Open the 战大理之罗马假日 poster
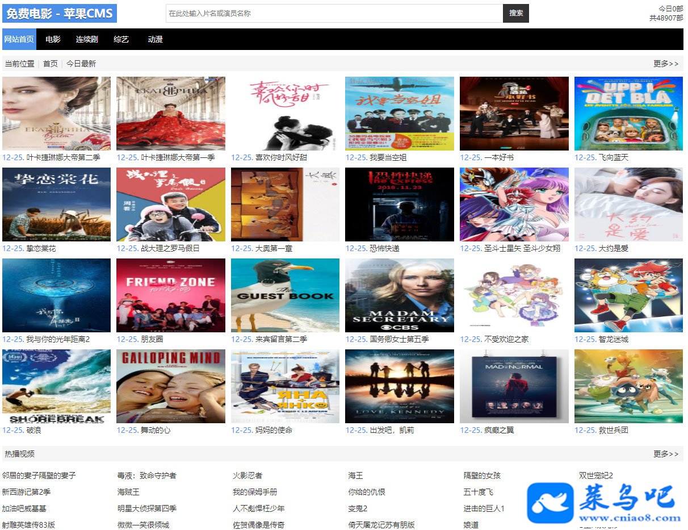 point(171,205)
